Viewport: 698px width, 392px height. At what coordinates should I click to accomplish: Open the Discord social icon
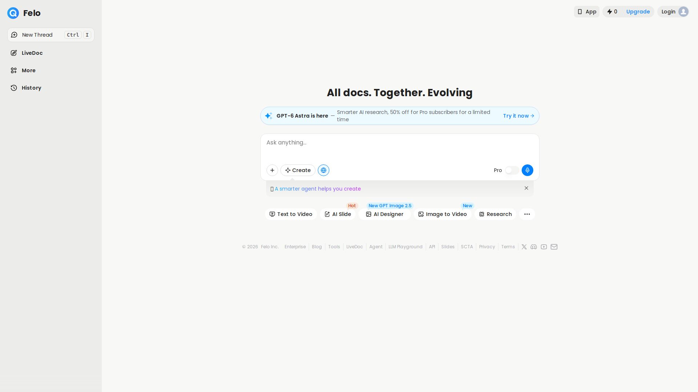(x=534, y=247)
